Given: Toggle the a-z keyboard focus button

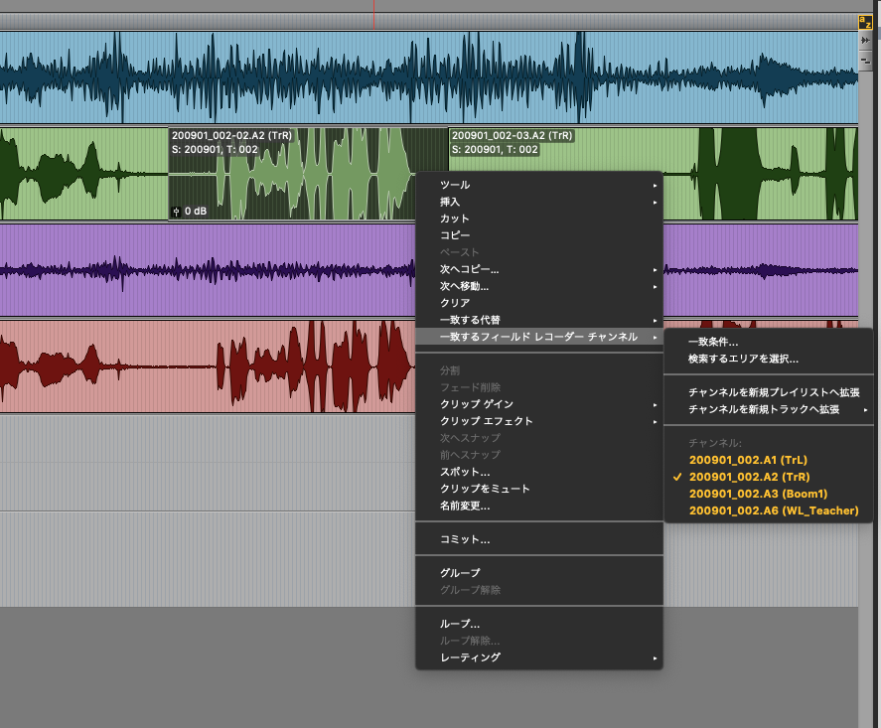Looking at the screenshot, I should [x=865, y=23].
